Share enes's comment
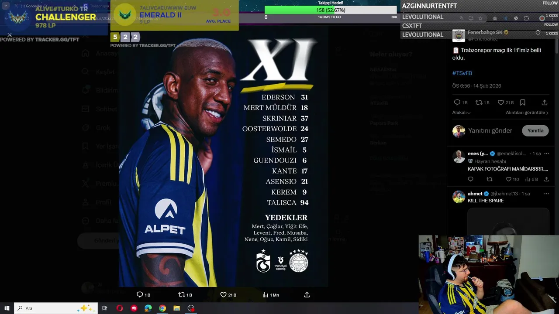559x314 pixels. pos(546,179)
